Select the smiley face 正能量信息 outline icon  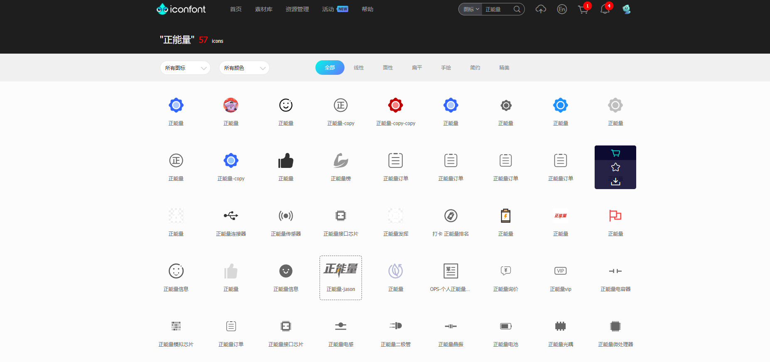click(x=176, y=271)
